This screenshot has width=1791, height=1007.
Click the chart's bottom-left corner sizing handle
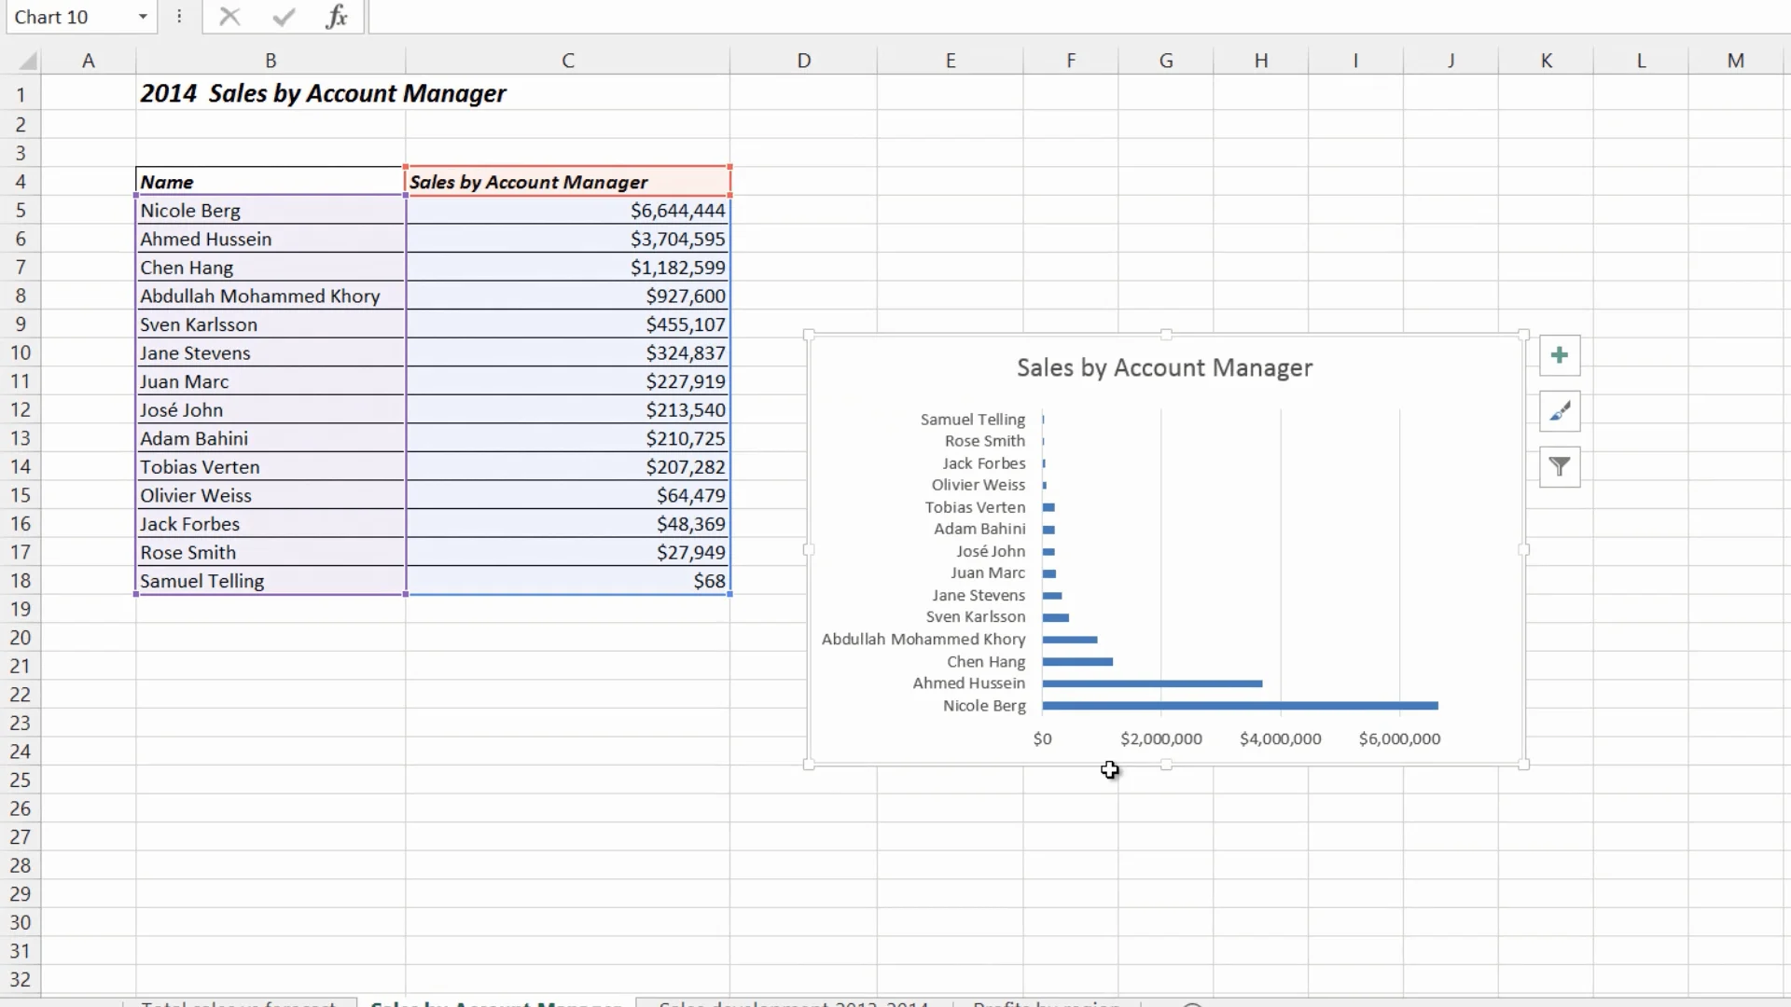pos(809,765)
